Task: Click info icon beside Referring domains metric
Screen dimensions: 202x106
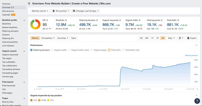Action: (x=97, y=20)
